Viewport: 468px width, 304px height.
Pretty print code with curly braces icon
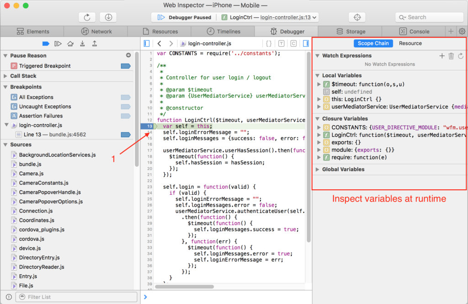[269, 43]
